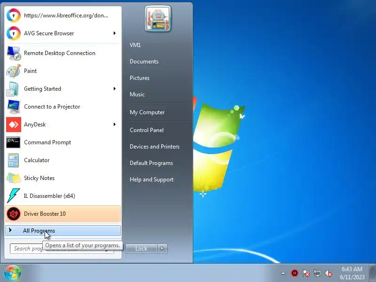Screen dimensions: 376x282
Task: Open Connect to a Projector icon
Action: click(x=14, y=107)
